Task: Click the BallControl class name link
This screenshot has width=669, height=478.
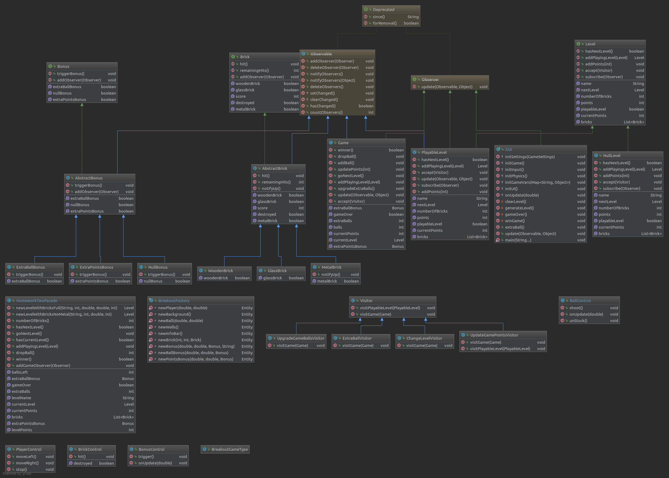Action: point(580,300)
